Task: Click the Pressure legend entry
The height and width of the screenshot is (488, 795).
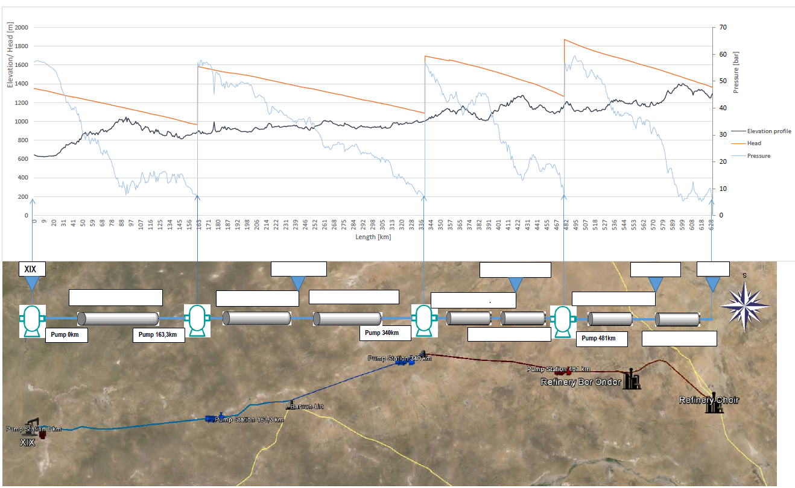Action: click(x=758, y=156)
